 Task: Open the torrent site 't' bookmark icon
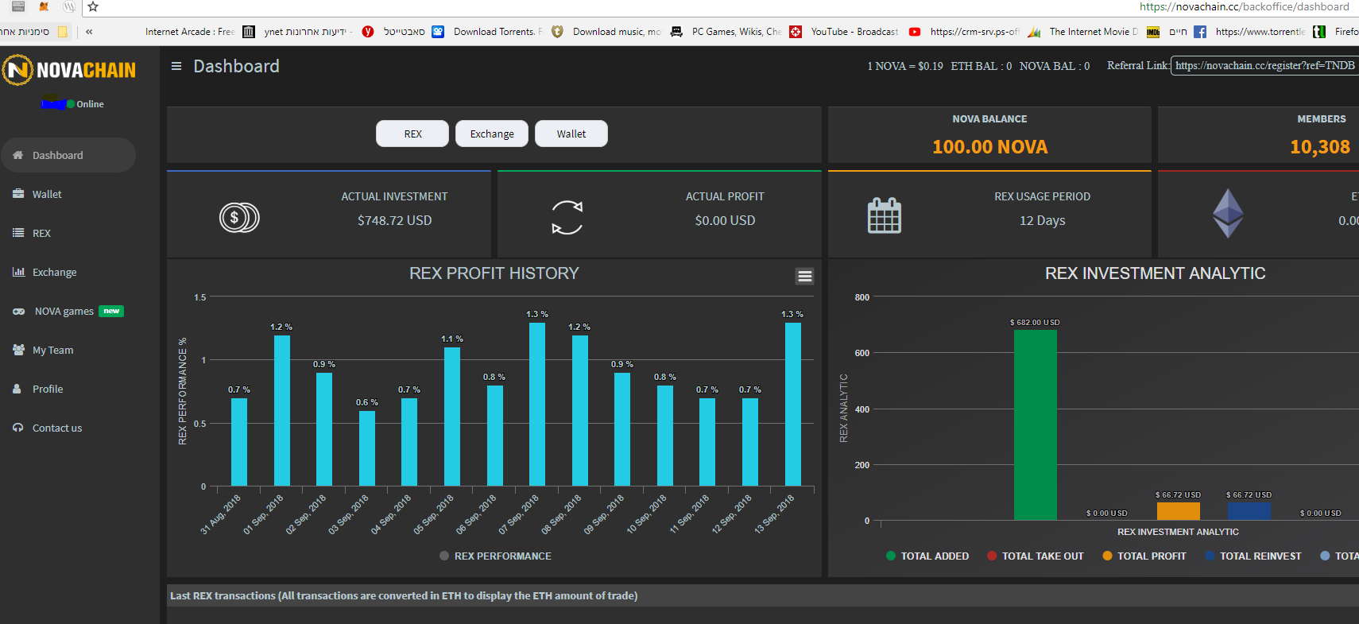(x=1319, y=32)
